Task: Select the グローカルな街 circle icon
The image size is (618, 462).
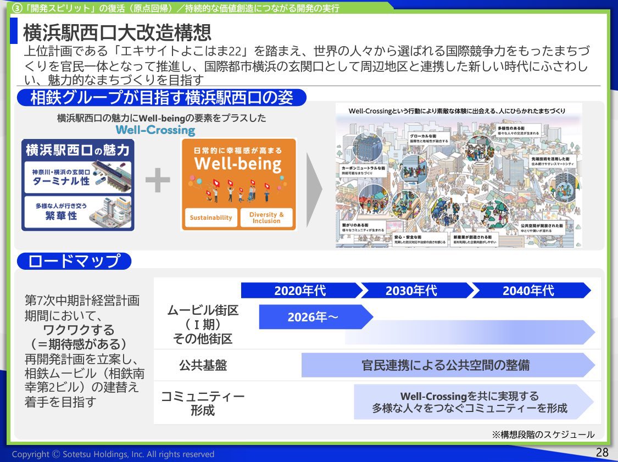Action: pyautogui.click(x=414, y=169)
